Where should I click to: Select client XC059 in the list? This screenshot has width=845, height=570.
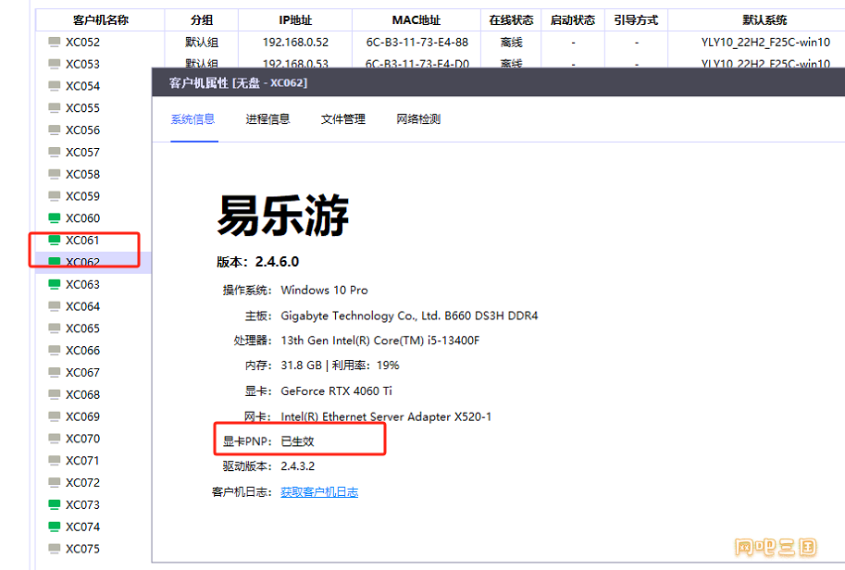click(x=83, y=196)
